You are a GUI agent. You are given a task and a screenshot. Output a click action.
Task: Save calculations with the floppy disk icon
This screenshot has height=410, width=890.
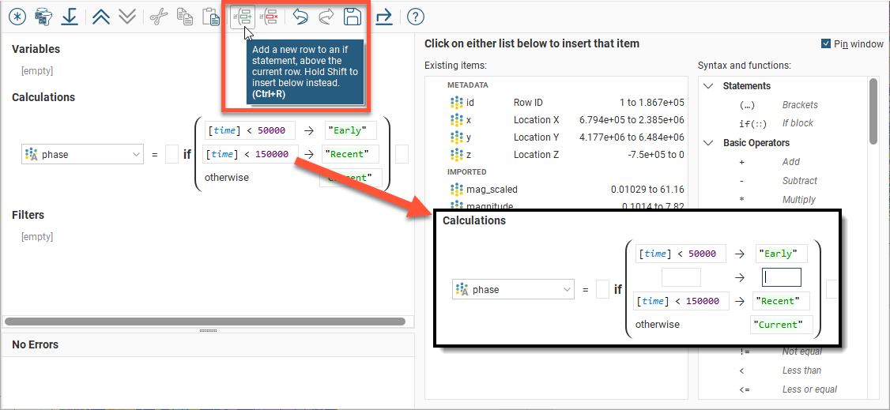point(353,17)
